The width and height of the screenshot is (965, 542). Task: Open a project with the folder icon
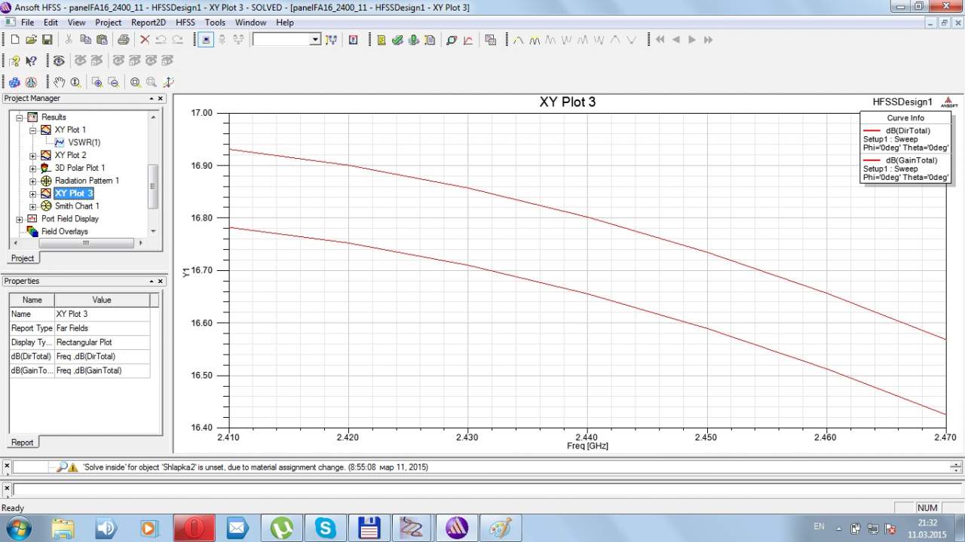tap(31, 40)
